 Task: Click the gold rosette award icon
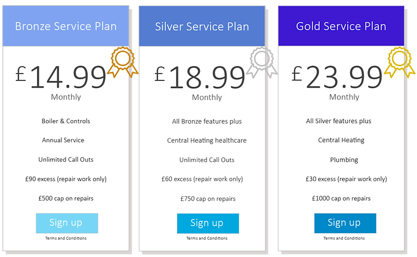tap(400, 62)
